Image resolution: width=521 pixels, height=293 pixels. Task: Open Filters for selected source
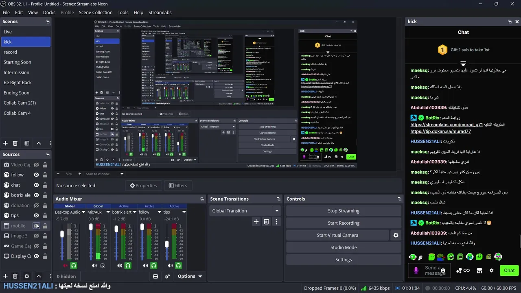178,186
